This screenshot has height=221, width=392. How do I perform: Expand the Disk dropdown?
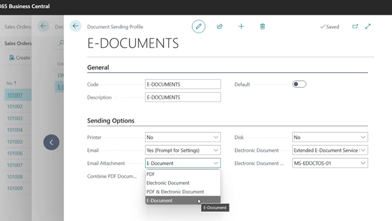pos(330,137)
